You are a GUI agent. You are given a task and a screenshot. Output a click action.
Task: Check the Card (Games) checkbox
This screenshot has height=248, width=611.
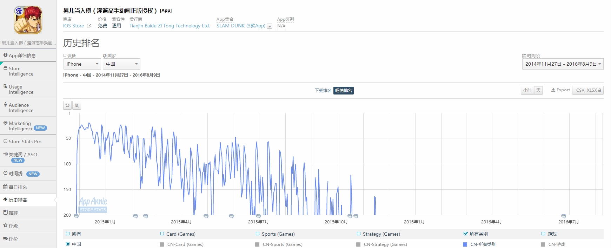point(162,234)
